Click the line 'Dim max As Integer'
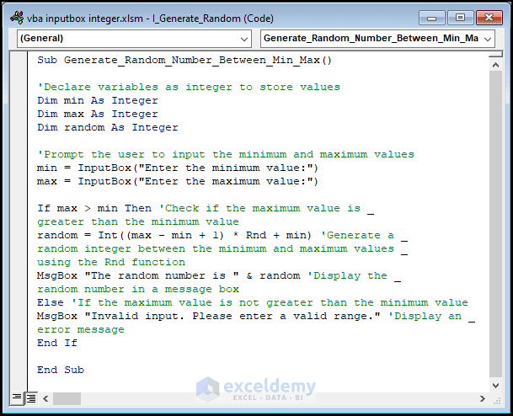 pos(98,114)
